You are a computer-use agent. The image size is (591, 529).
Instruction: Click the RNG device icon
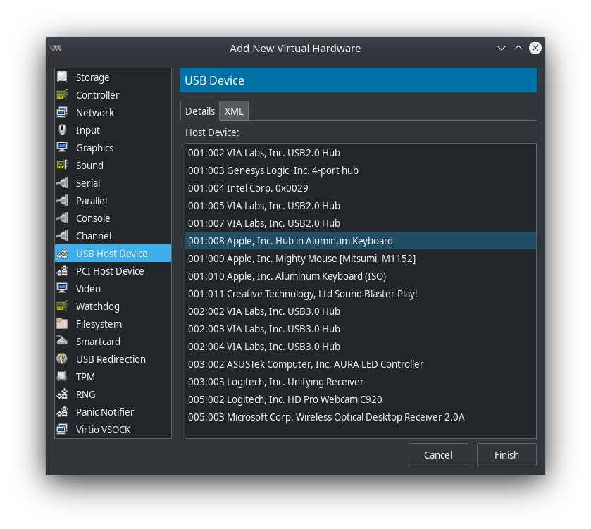[x=62, y=394]
